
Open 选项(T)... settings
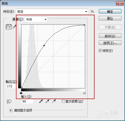click(110, 43)
